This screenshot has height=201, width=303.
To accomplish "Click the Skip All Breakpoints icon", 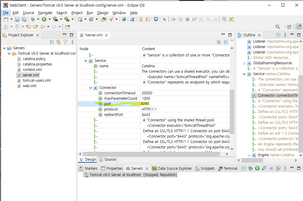I will click(x=164, y=19).
